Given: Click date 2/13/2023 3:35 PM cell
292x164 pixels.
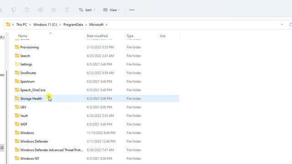Looking at the screenshot, I should tap(100, 47).
